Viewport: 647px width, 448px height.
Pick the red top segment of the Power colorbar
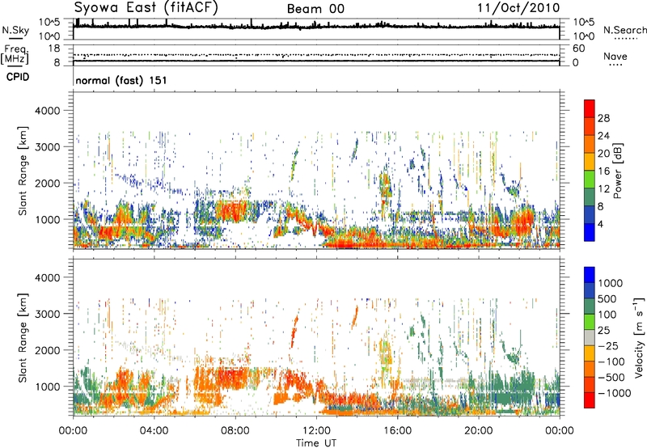tap(590, 108)
